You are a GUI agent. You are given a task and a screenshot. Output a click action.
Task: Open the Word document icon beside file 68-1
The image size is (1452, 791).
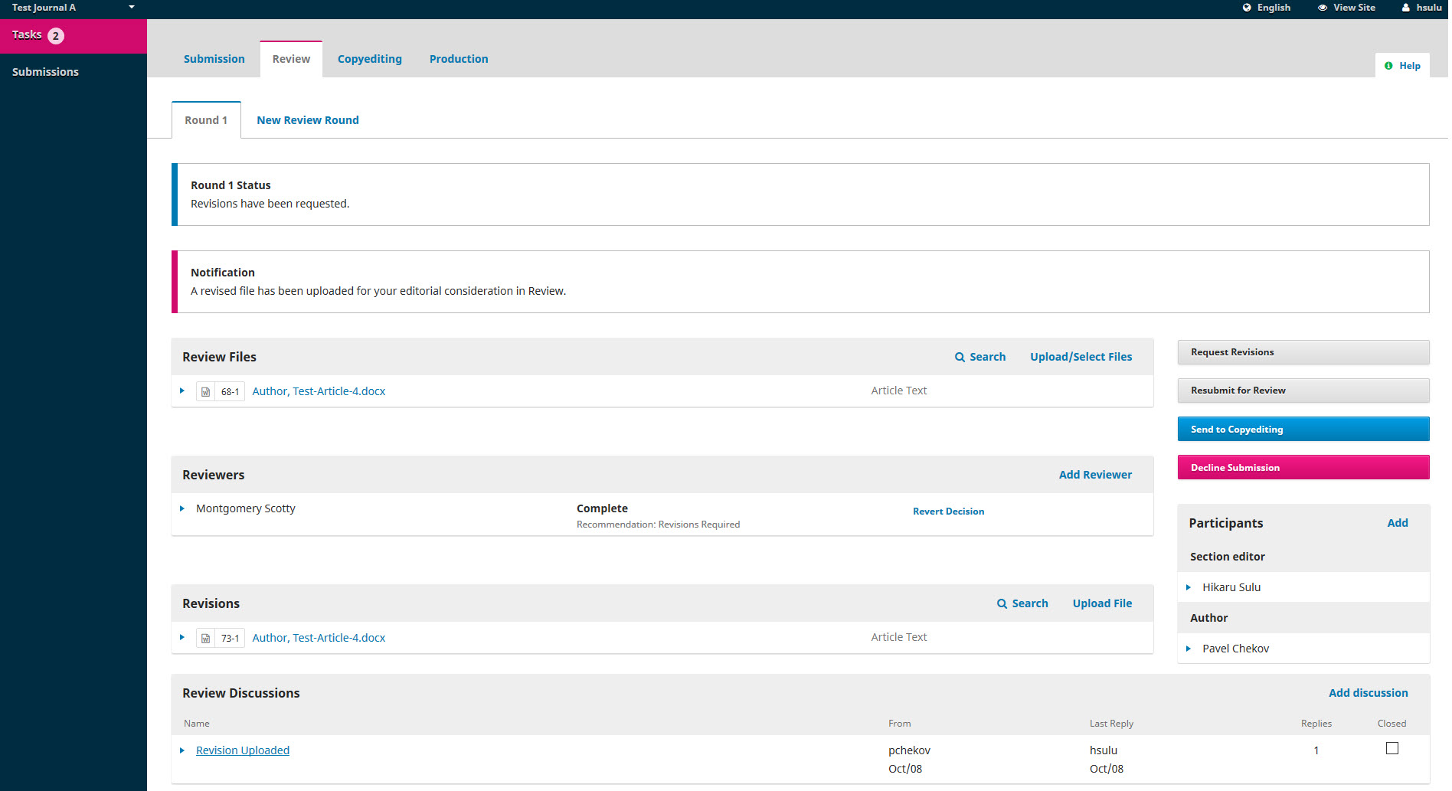point(205,391)
